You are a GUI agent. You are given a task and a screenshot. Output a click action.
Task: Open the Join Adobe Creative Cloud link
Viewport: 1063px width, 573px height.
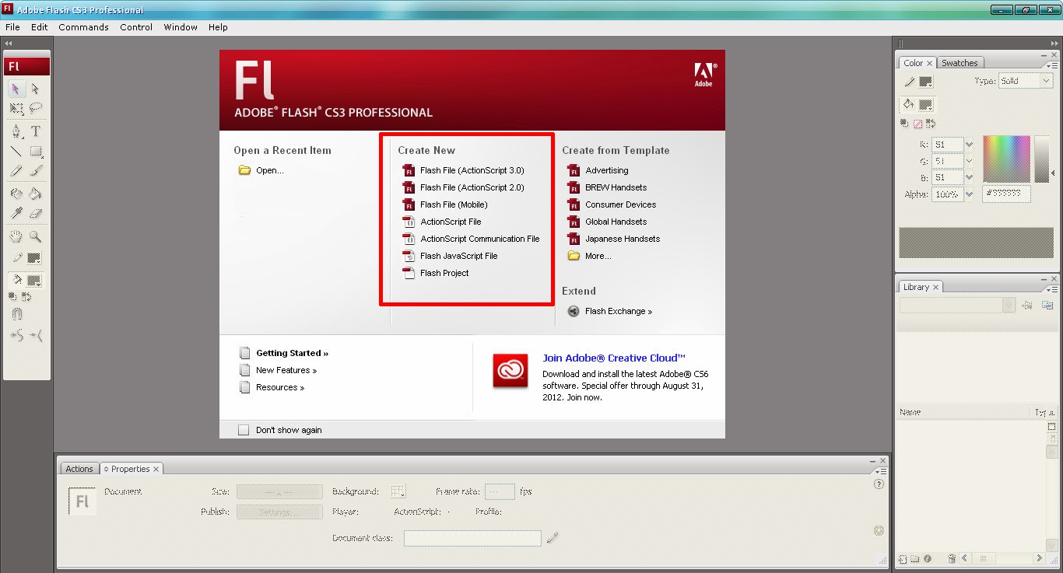(614, 357)
